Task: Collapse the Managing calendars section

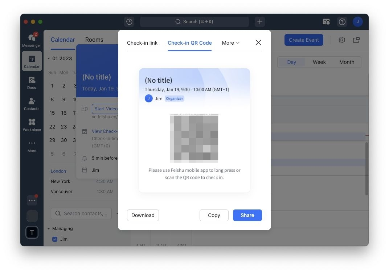Action: click(x=49, y=229)
